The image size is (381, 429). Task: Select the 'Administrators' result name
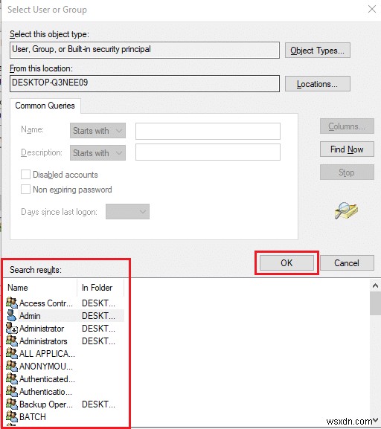(43, 341)
